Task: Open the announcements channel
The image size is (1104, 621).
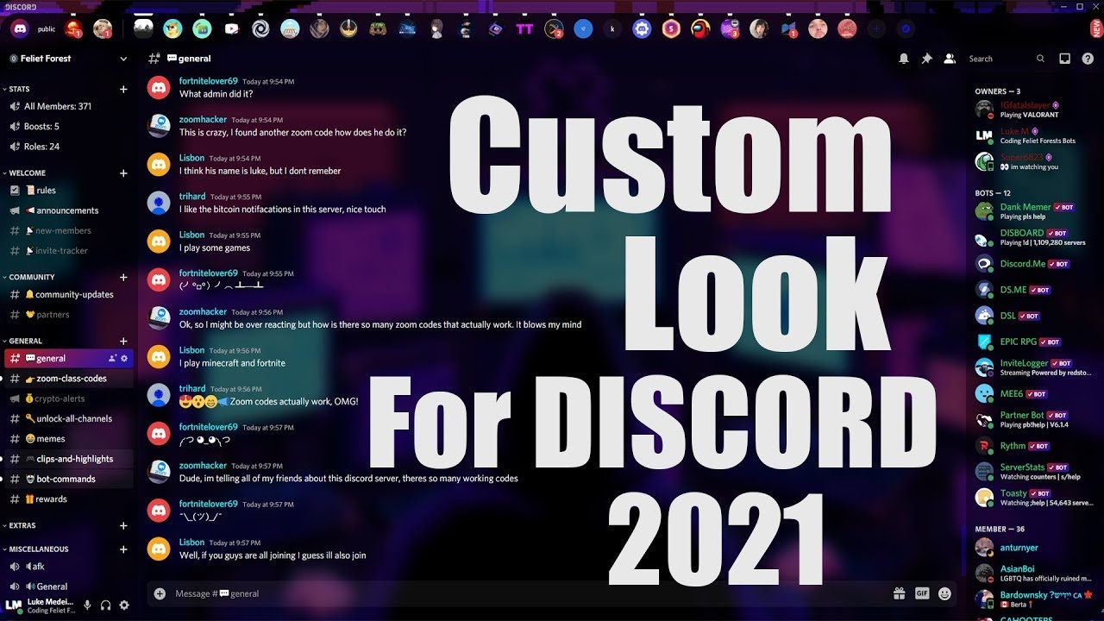Action: point(68,210)
